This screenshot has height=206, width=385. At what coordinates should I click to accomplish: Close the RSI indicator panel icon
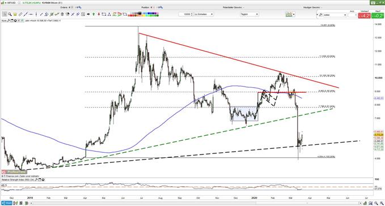(43, 180)
